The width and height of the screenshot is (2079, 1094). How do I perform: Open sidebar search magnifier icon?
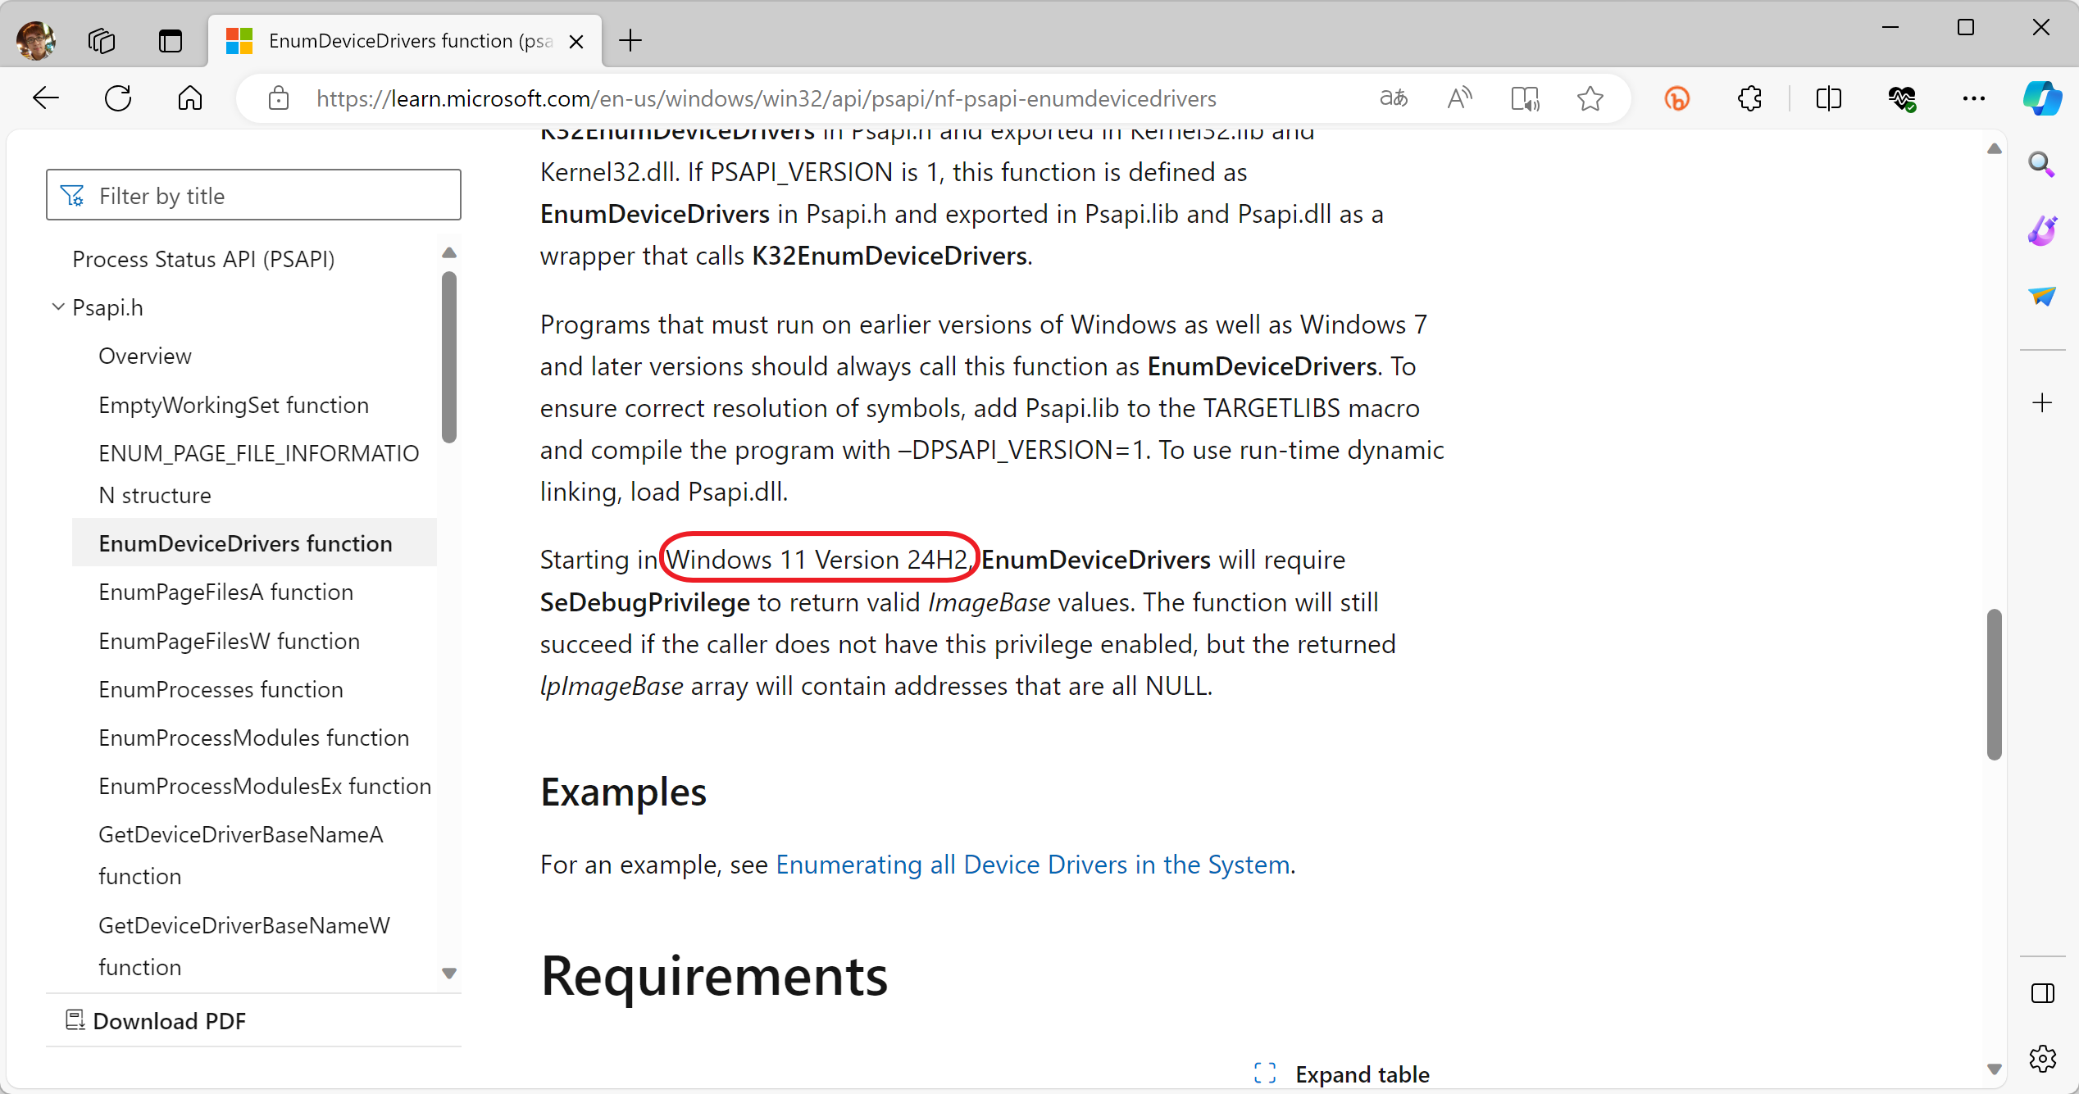click(2041, 165)
